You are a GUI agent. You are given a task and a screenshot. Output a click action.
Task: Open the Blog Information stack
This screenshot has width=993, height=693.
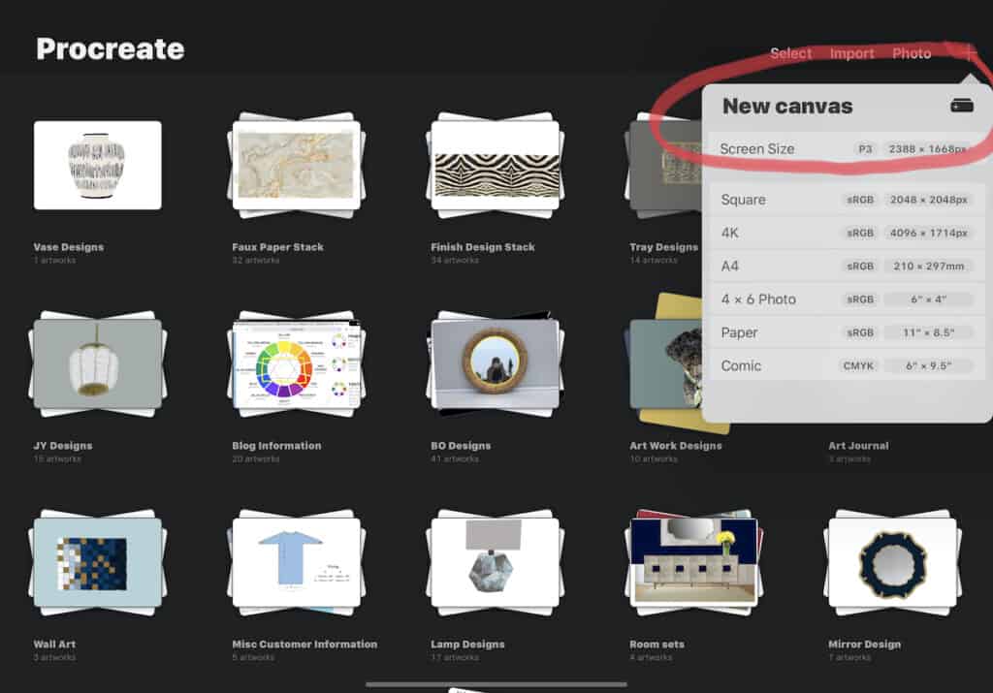click(x=296, y=363)
